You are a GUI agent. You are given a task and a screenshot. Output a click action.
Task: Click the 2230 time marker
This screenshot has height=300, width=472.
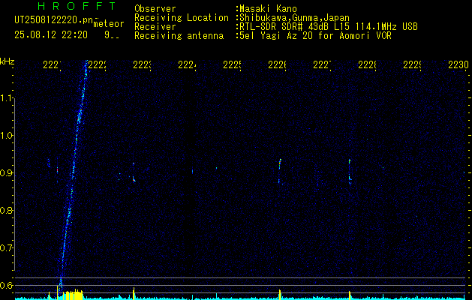pos(458,64)
